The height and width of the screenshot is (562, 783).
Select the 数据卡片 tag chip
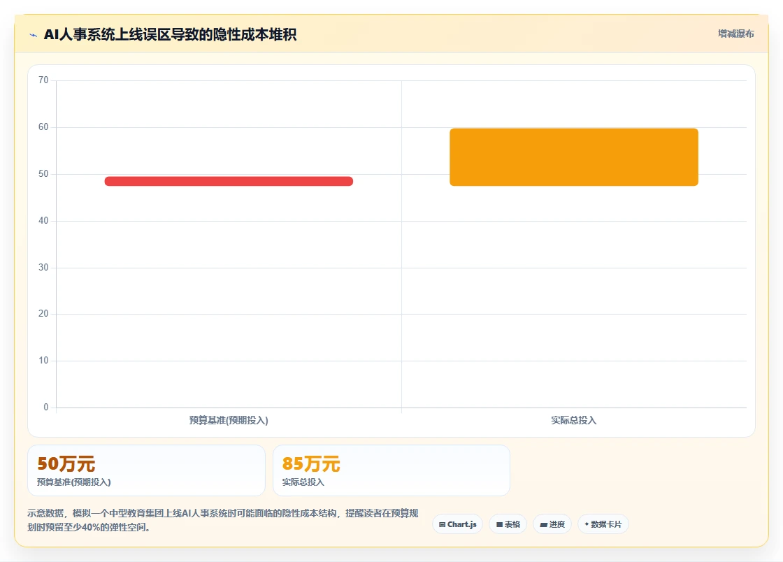603,524
